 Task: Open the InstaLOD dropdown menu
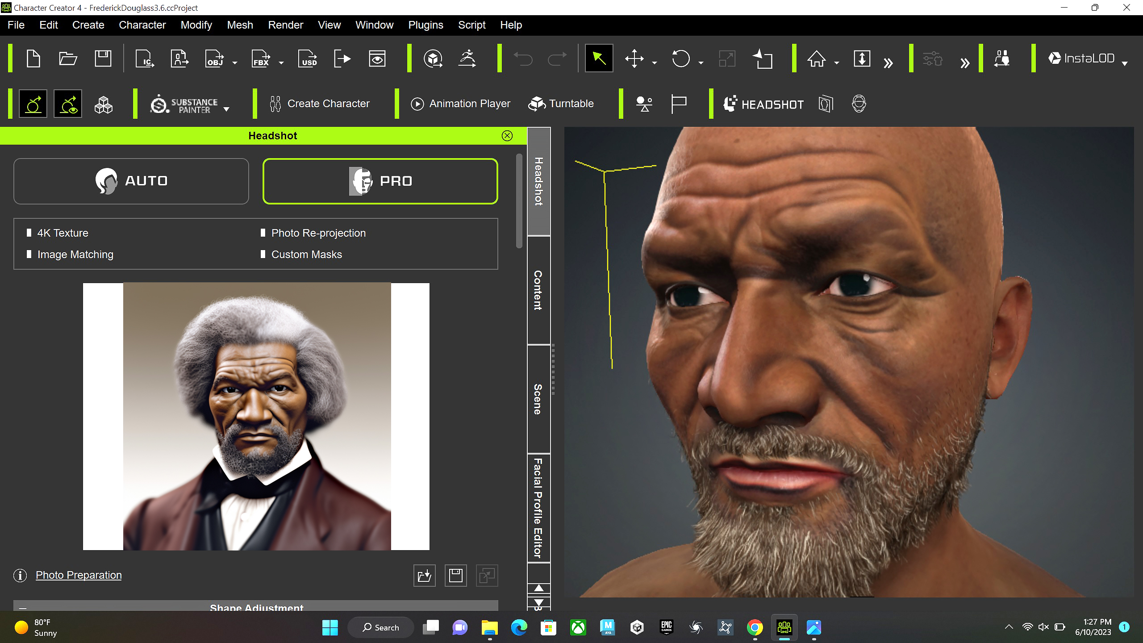coord(1124,63)
